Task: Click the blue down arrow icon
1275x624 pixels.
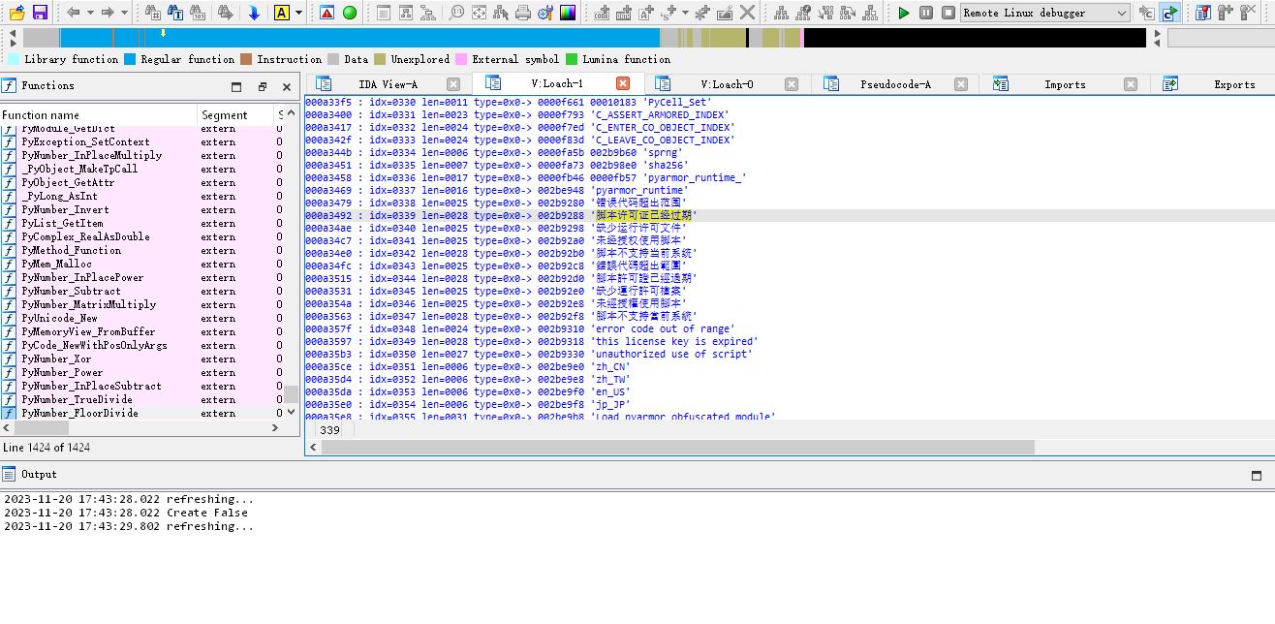Action: (x=254, y=13)
